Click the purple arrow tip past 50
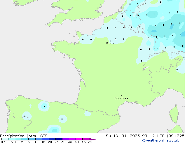Screen dimensions: 185x143 (x=92, y=139)
